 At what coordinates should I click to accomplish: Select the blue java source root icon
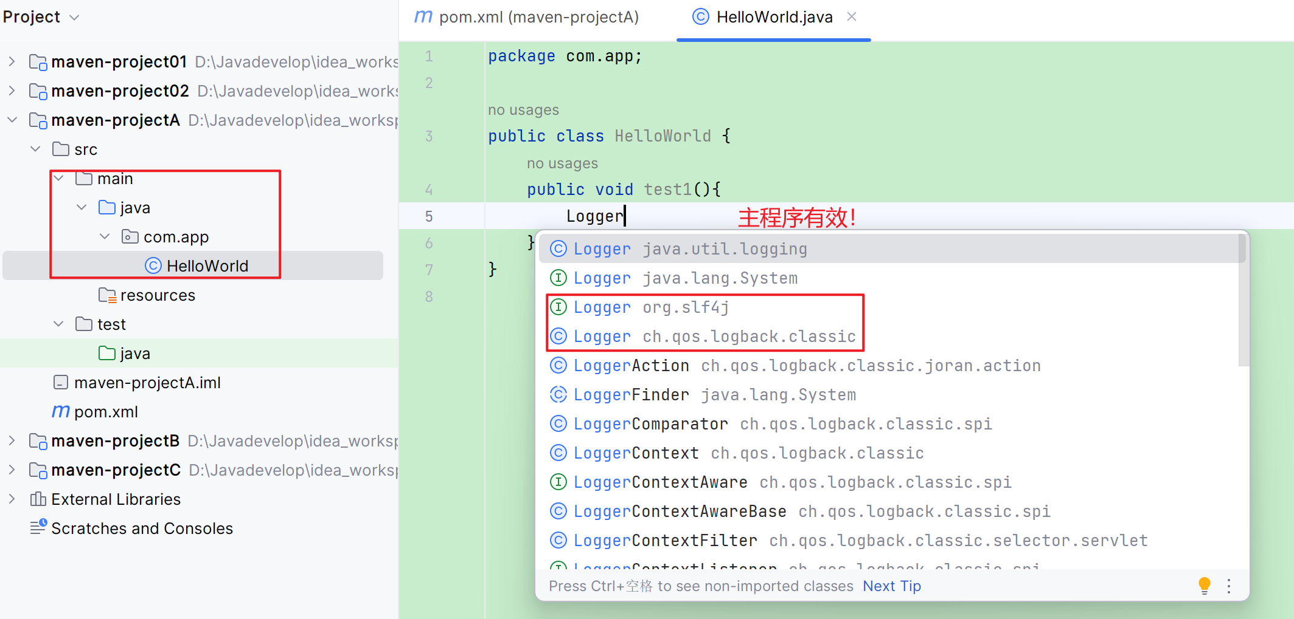(107, 207)
